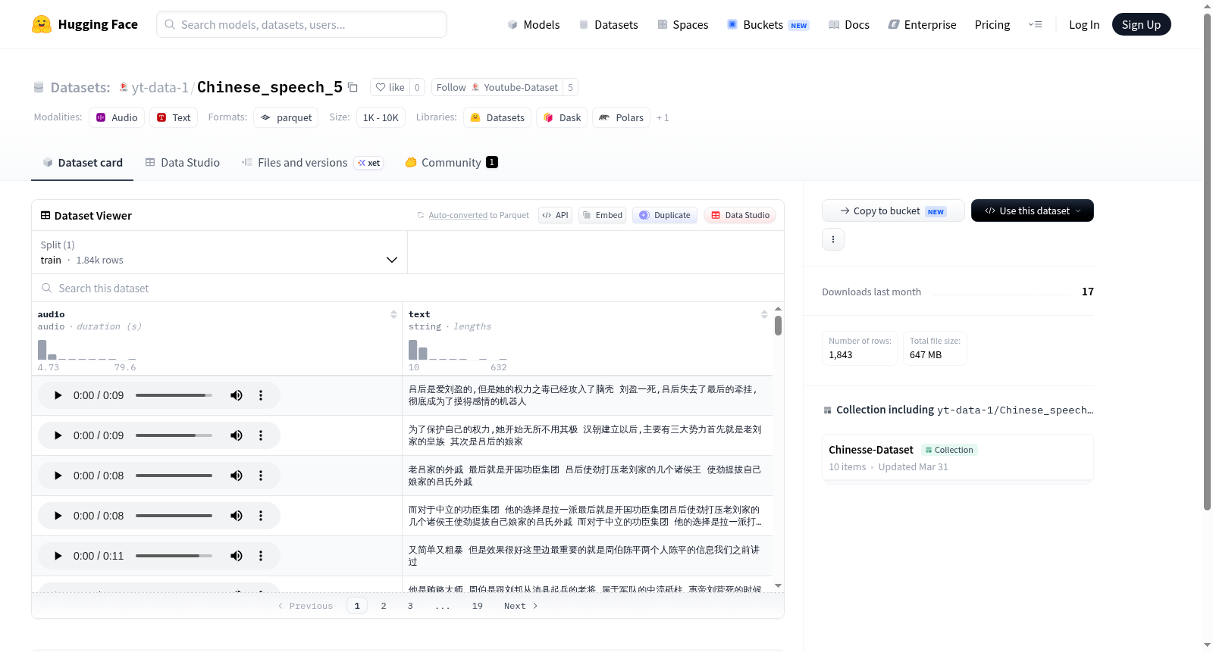Switch to the Dataset card tab
The width and height of the screenshot is (1213, 652).
(83, 162)
